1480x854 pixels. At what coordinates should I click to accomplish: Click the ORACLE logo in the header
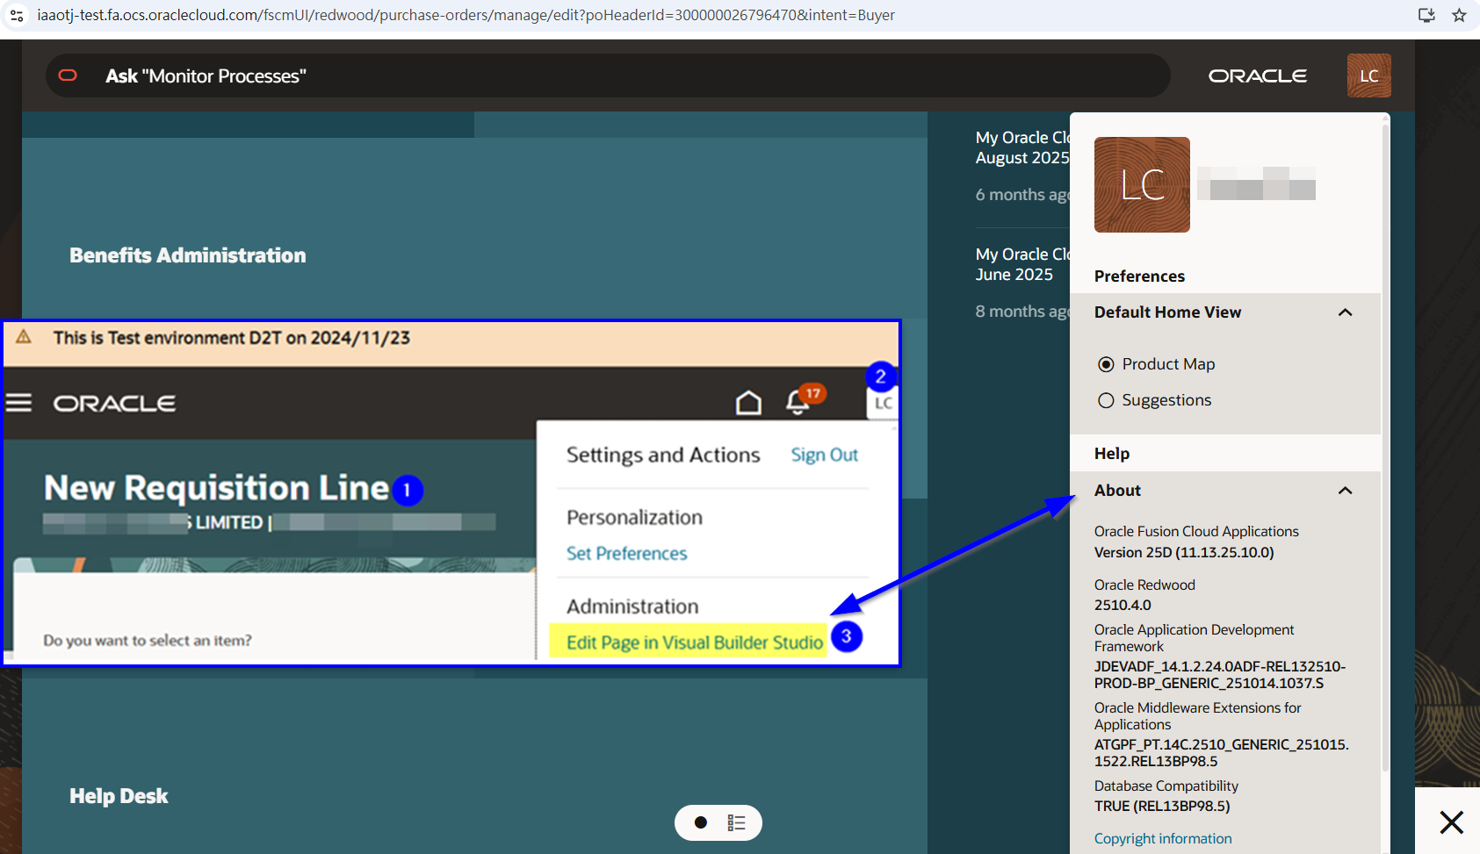pos(1257,76)
